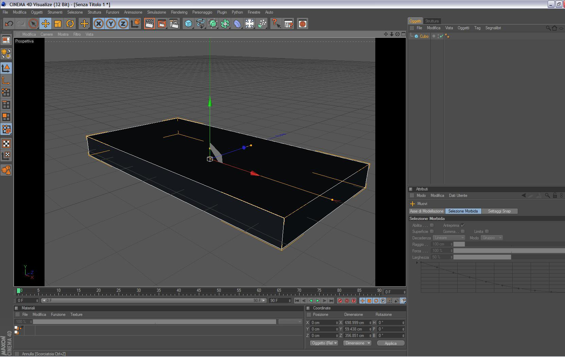
Task: Open the Settaggi Snap tab
Action: point(499,211)
